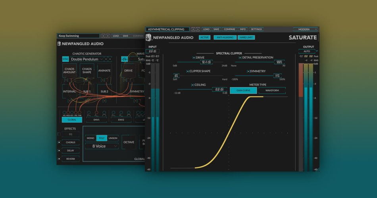377x198 pixels.
Task: Select MONO voice mode
Action: [x=90, y=138]
